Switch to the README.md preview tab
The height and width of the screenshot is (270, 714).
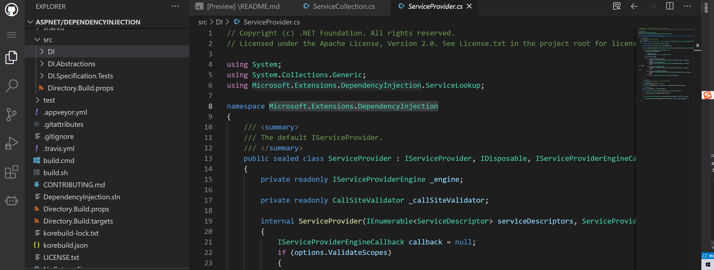pyautogui.click(x=242, y=6)
